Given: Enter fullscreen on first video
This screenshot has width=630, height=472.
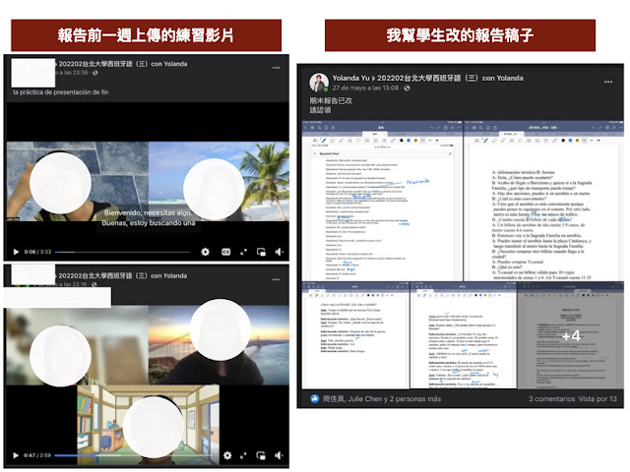Looking at the screenshot, I should 242,252.
